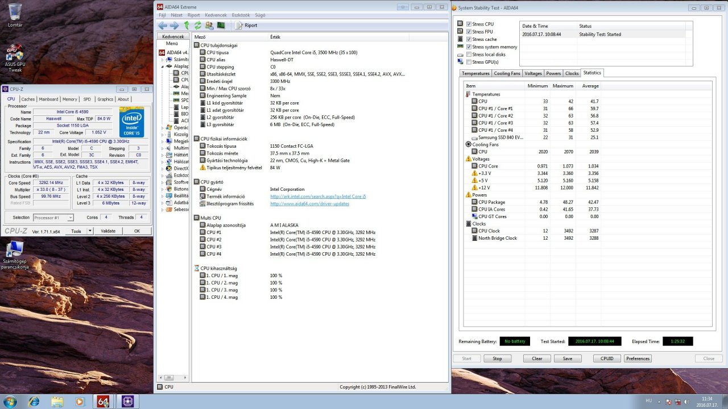728x409 pixels.
Task: Click the green up-level arrow in AIDA64
Action: (x=187, y=26)
